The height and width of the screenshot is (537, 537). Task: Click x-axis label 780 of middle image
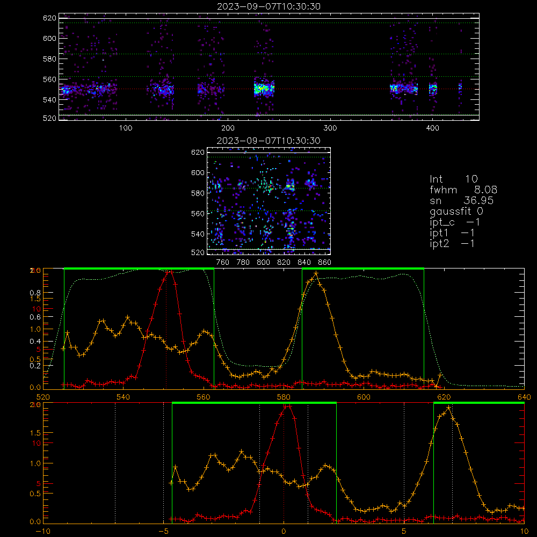coord(243,263)
